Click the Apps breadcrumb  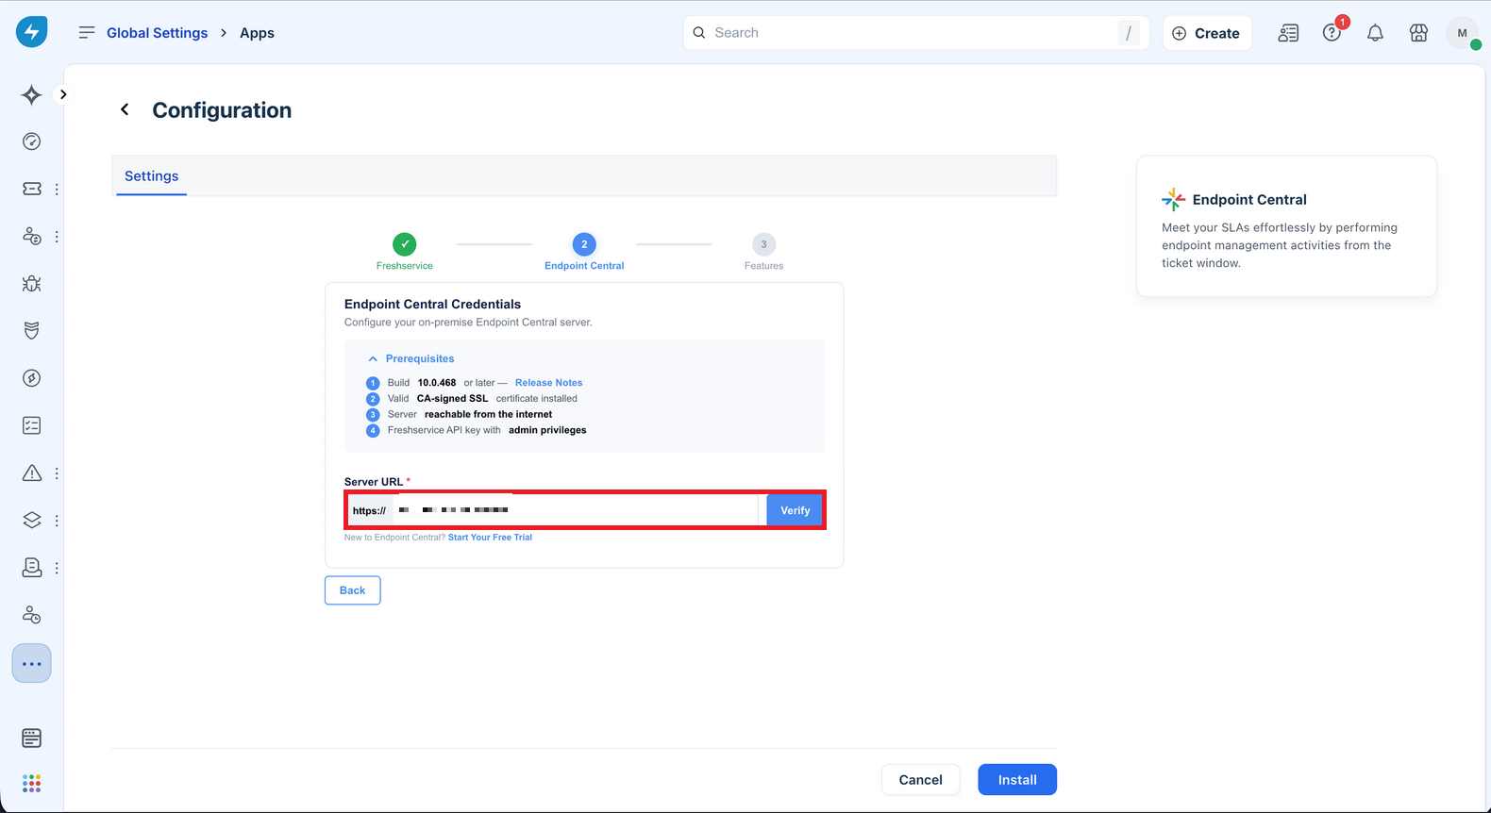point(257,32)
